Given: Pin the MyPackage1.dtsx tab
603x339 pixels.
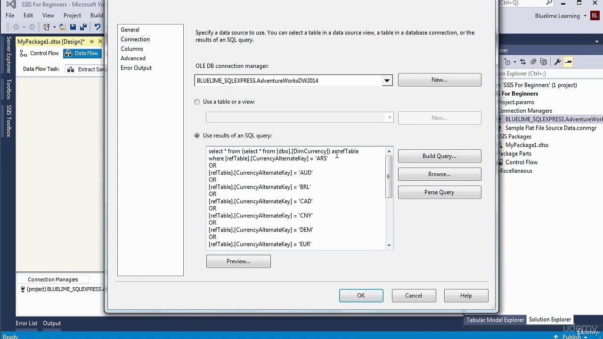Looking at the screenshot, I should (91, 42).
